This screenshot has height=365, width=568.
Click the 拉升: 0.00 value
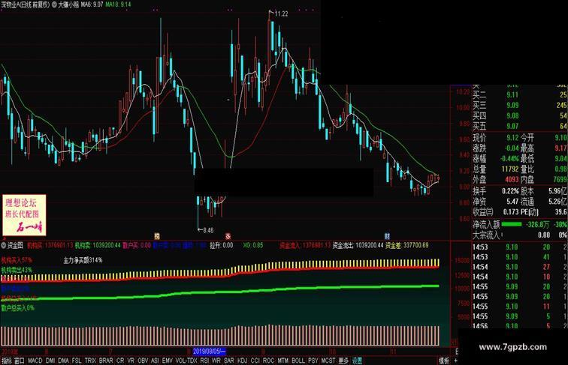coord(222,245)
